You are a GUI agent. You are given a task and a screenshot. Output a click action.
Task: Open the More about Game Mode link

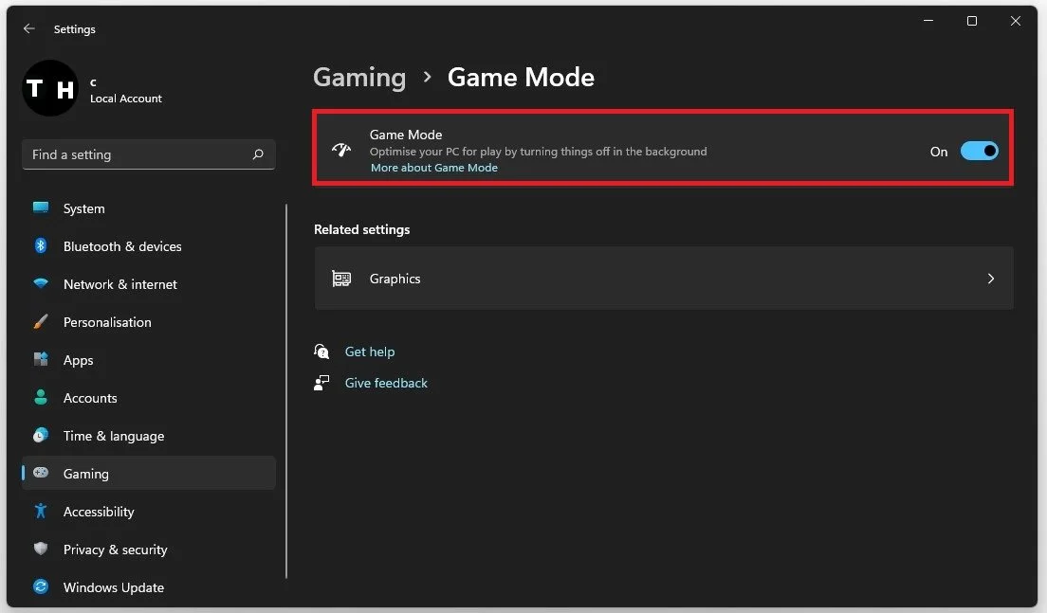click(434, 168)
